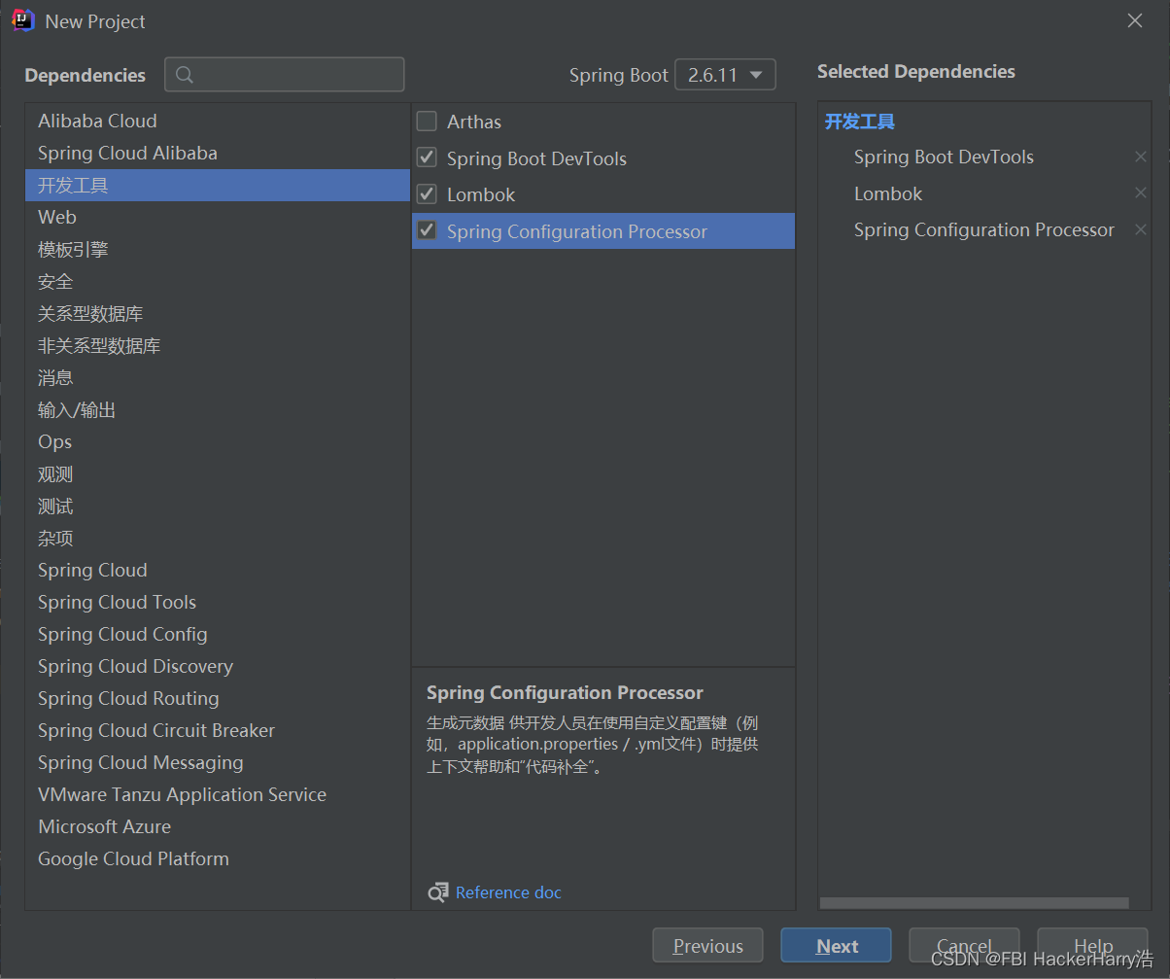Image resolution: width=1170 pixels, height=979 pixels.
Task: Select the Spring Cloud Circuit Breaker category
Action: click(x=218, y=730)
